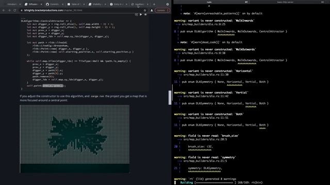
Task: Click terminal path src/map_builders/dla.rs:21:5
Action: tap(205, 161)
